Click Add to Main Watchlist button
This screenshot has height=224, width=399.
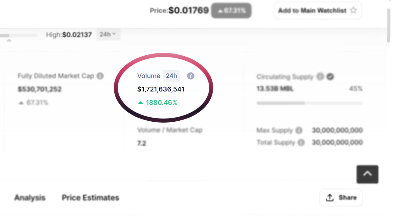click(x=317, y=11)
